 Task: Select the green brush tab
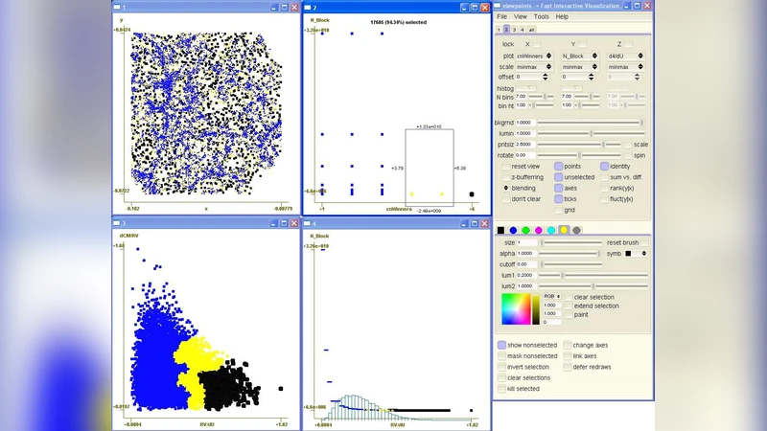tap(526, 230)
